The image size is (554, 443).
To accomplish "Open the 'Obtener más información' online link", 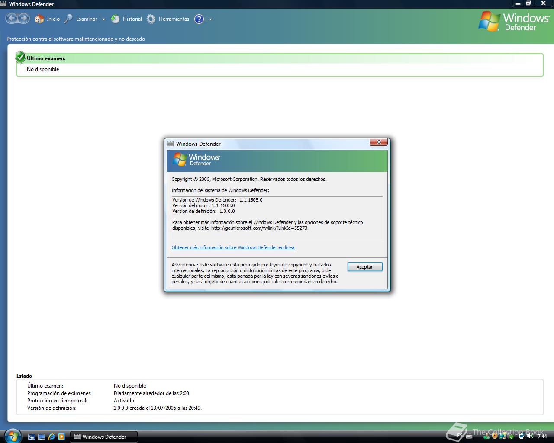I will [233, 247].
